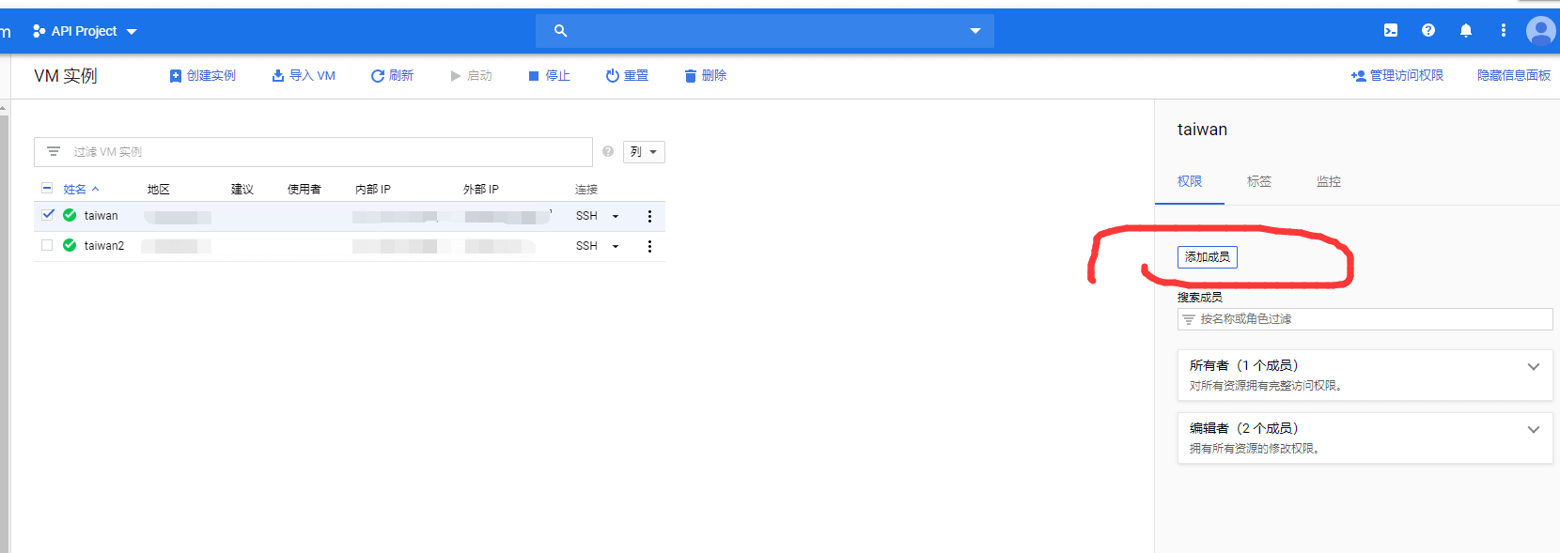1560x553 pixels.
Task: Click the user account avatar
Action: click(1540, 31)
